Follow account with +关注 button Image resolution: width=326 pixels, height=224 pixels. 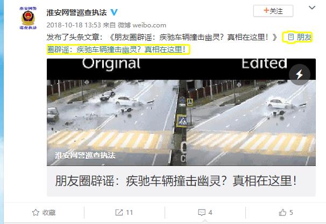point(273,11)
